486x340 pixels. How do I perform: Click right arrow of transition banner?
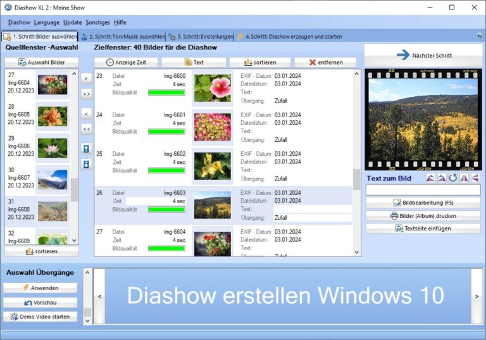pyautogui.click(x=477, y=296)
